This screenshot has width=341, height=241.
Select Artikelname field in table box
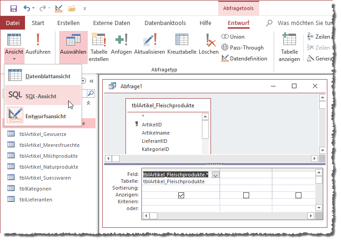pos(155,133)
